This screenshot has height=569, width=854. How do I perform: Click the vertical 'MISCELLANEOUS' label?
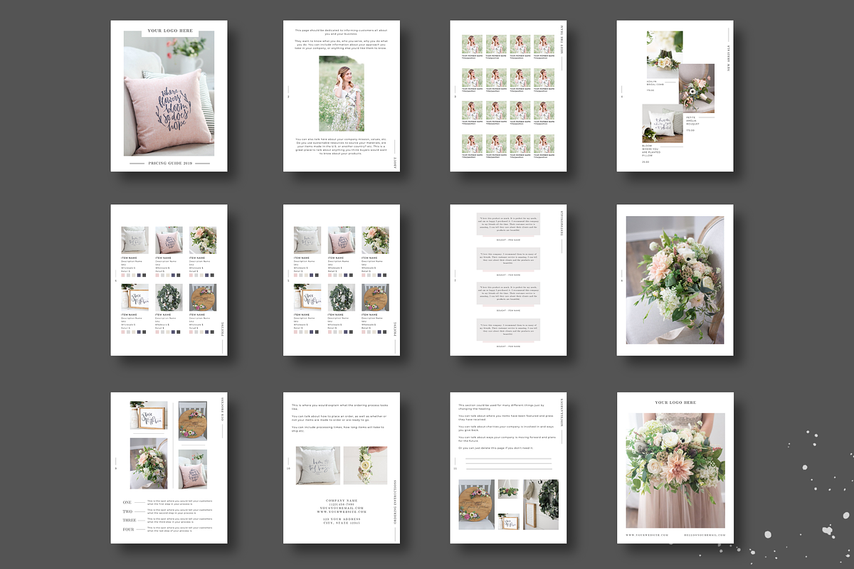click(562, 412)
